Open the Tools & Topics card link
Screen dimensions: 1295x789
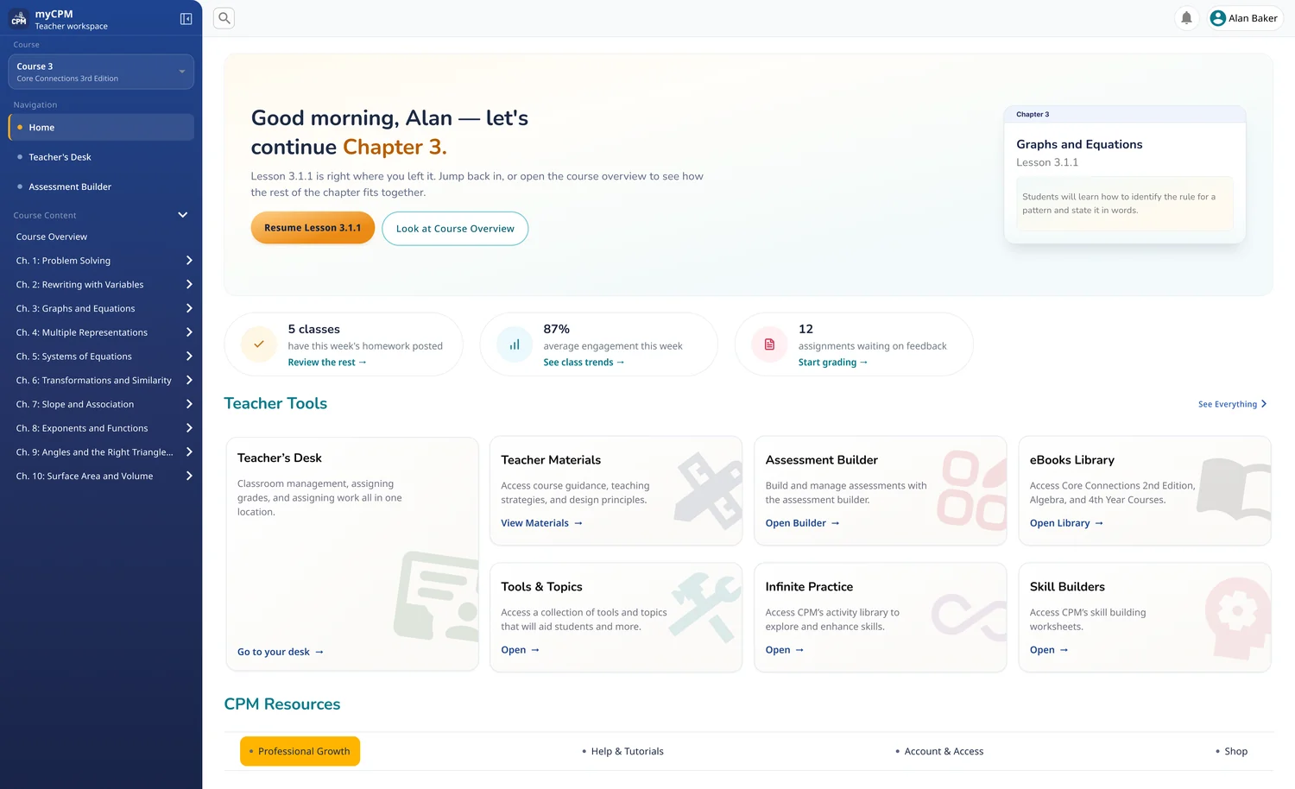click(x=521, y=650)
